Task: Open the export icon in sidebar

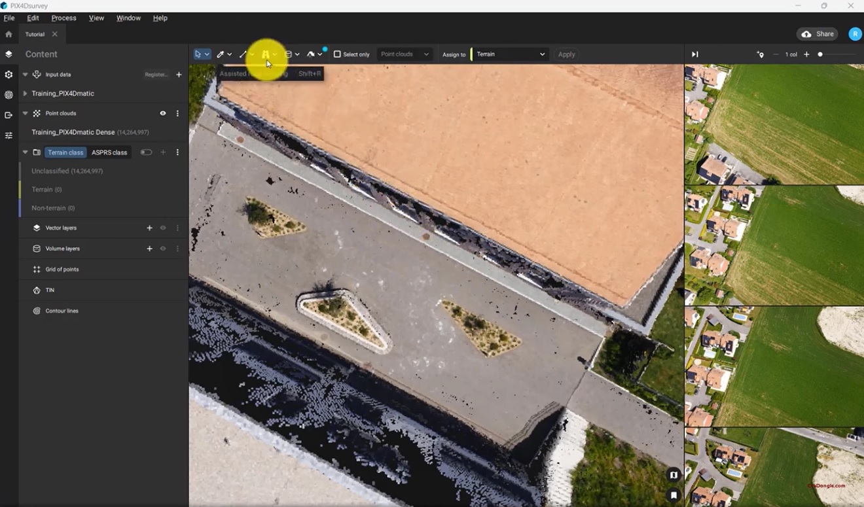Action: click(9, 115)
